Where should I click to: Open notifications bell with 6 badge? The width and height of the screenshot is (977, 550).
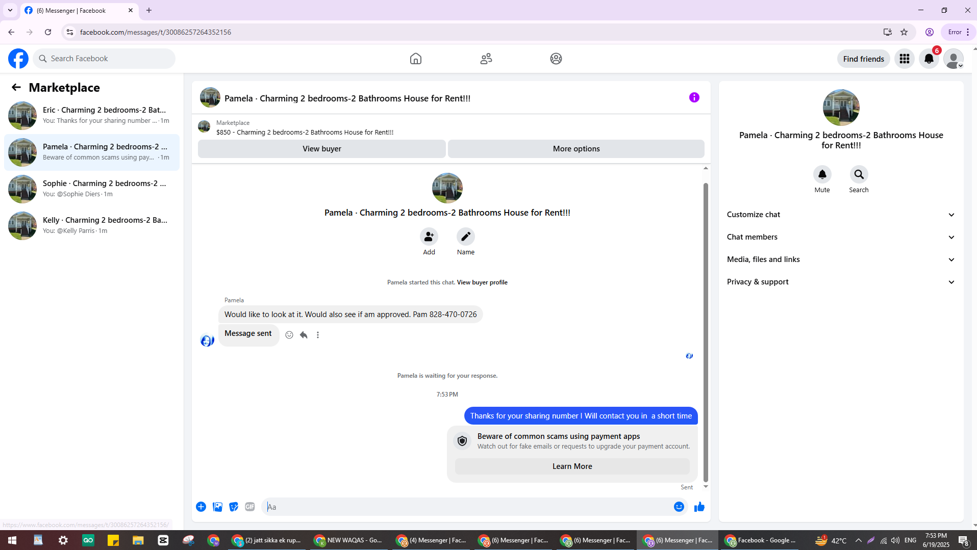point(929,59)
